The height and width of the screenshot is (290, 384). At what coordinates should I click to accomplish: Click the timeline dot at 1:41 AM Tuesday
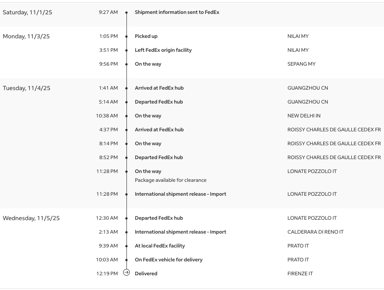[x=126, y=88]
